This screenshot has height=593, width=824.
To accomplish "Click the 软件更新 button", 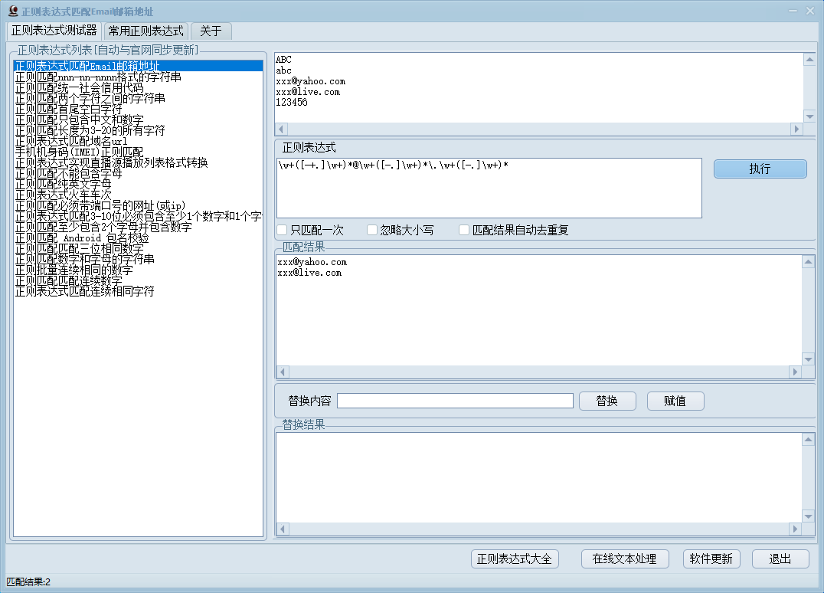I will [x=711, y=559].
